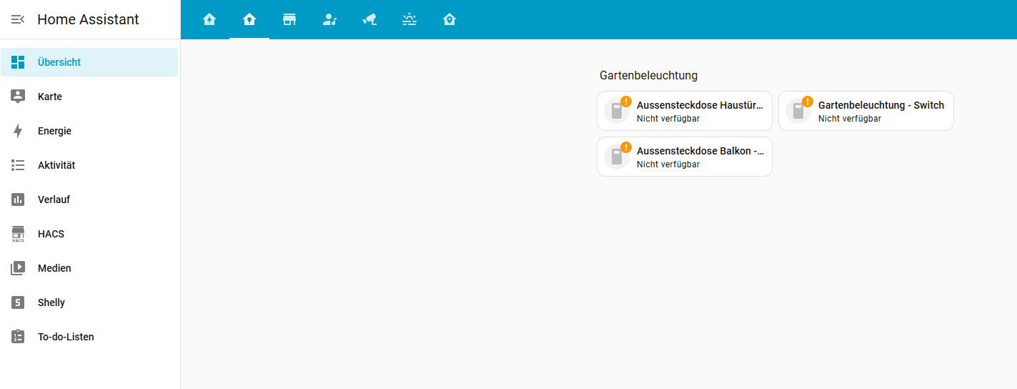Go to the security camera tab

369,19
